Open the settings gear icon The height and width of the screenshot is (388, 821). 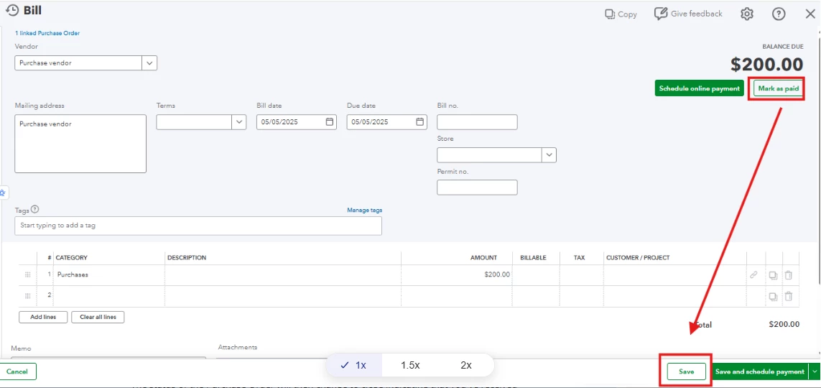746,14
